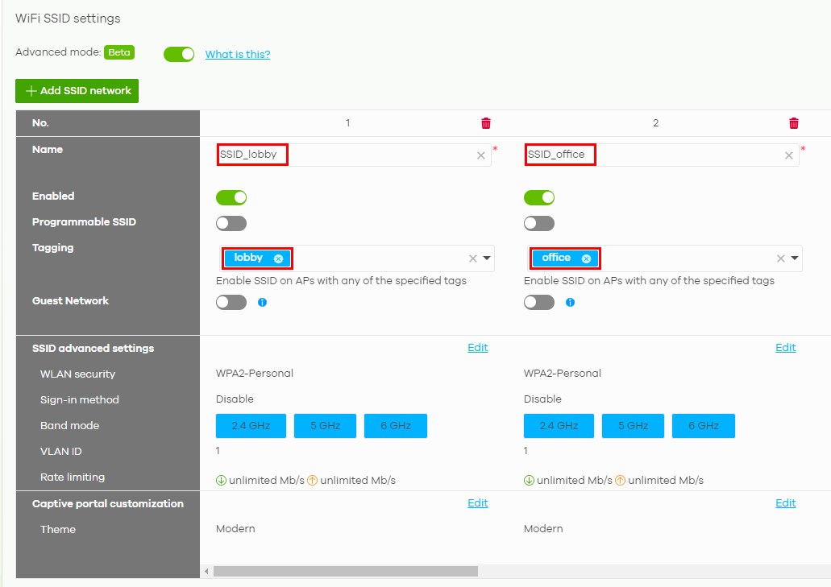The width and height of the screenshot is (831, 587).
Task: Click the horizontal scrollbar under the table
Action: point(346,571)
